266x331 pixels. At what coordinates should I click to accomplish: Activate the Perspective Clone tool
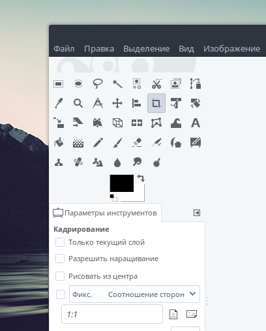(x=98, y=163)
